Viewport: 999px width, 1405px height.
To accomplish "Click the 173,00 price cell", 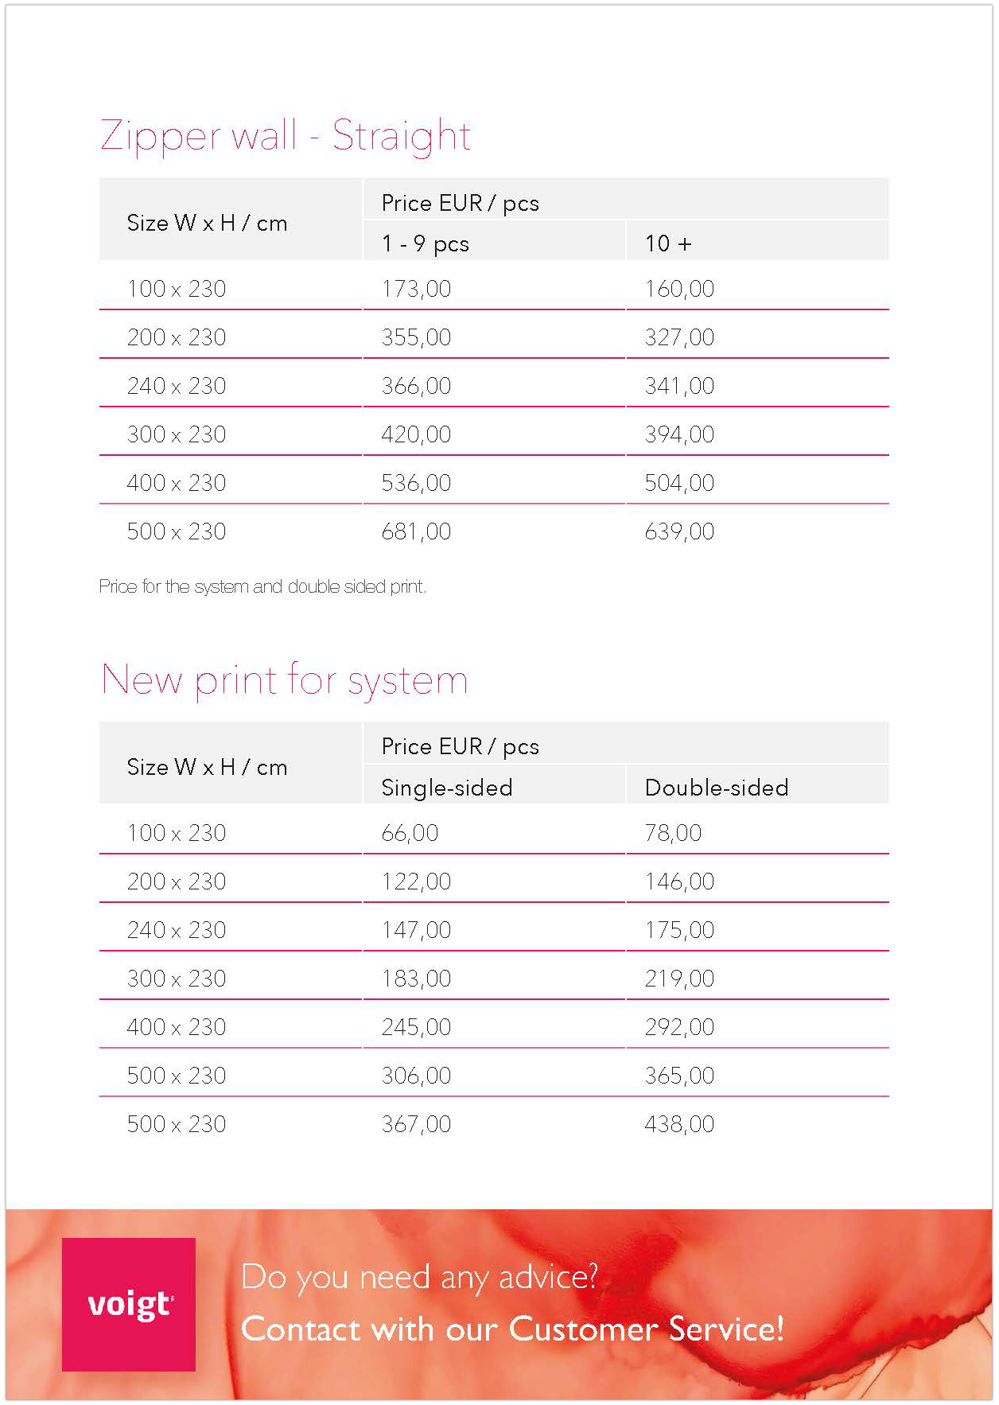I will tap(416, 289).
